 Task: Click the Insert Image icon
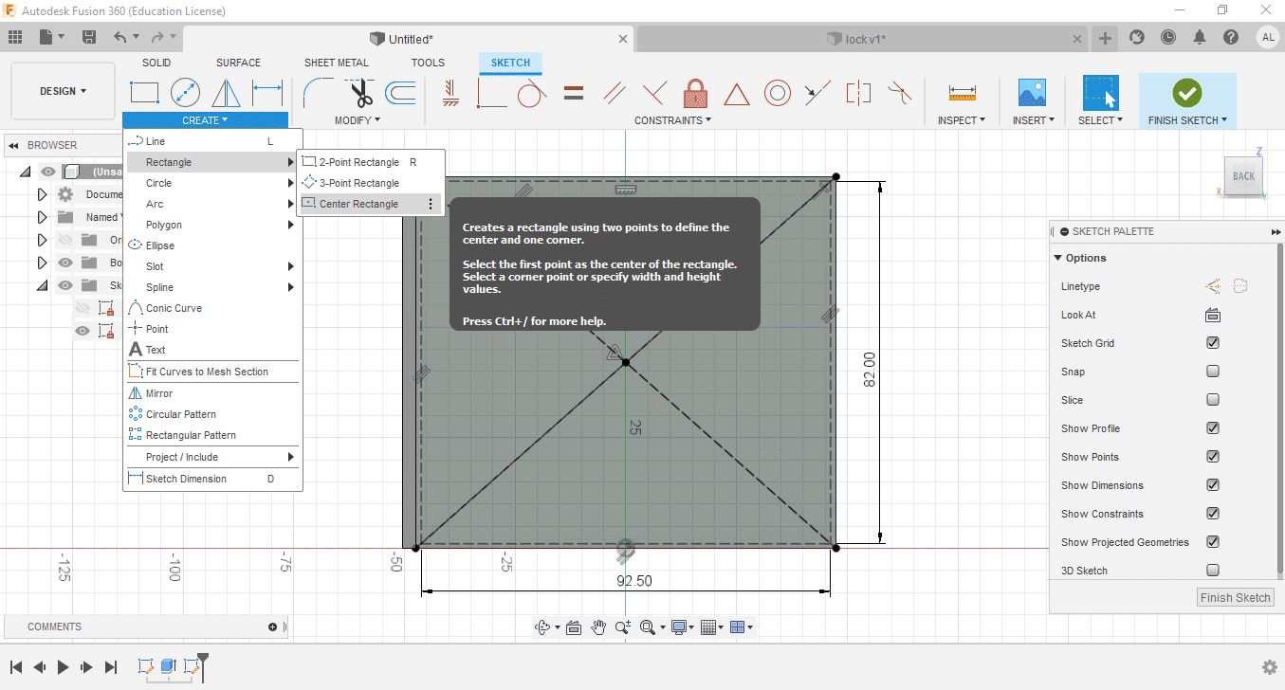(1031, 93)
